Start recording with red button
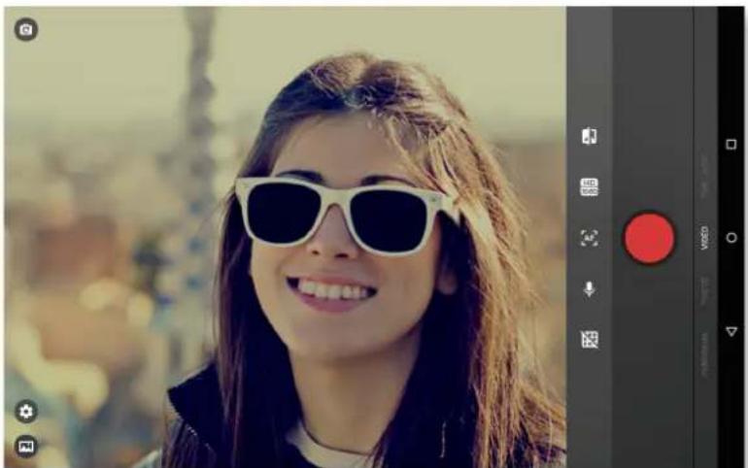The image size is (748, 468). pyautogui.click(x=649, y=238)
